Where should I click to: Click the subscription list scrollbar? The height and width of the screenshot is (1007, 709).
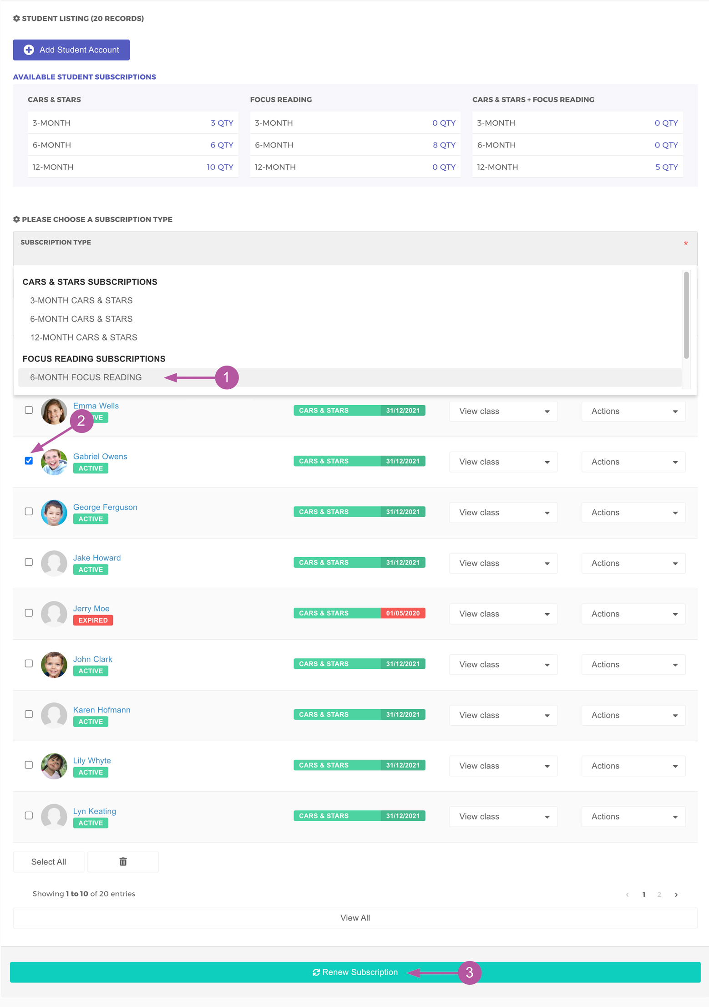(686, 315)
